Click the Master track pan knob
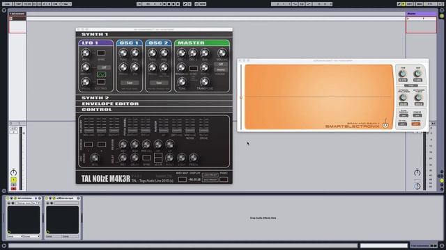Image resolution: width=446 pixels, height=250 pixels. (x=417, y=172)
